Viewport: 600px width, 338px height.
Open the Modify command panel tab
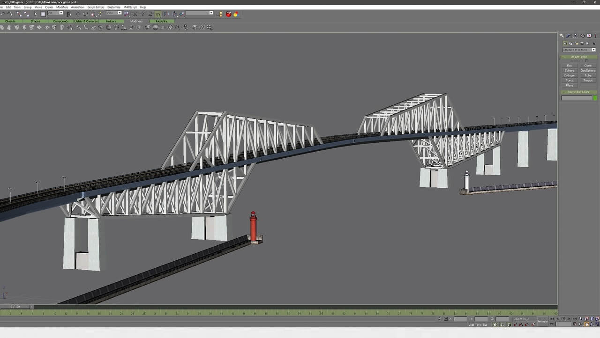[569, 36]
